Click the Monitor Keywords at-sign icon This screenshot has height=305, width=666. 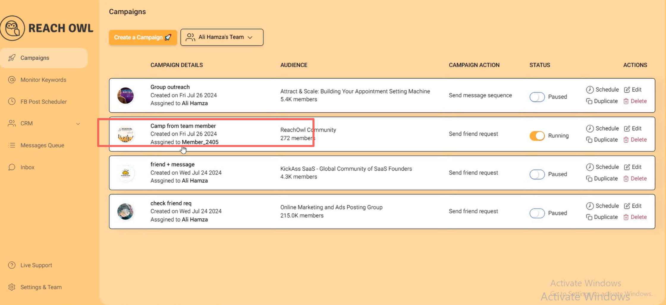[x=12, y=80]
